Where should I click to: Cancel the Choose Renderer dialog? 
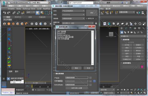[88, 68]
